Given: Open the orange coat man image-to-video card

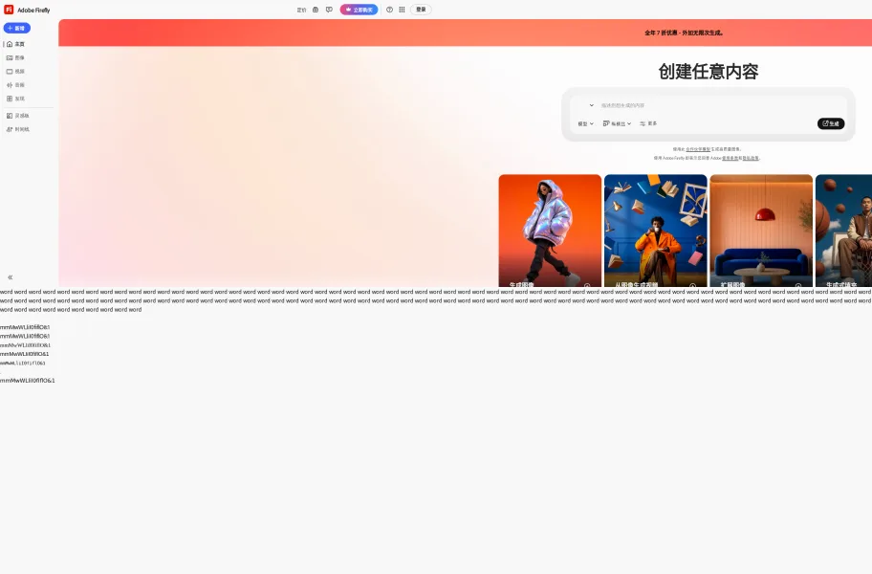Looking at the screenshot, I should coord(656,231).
